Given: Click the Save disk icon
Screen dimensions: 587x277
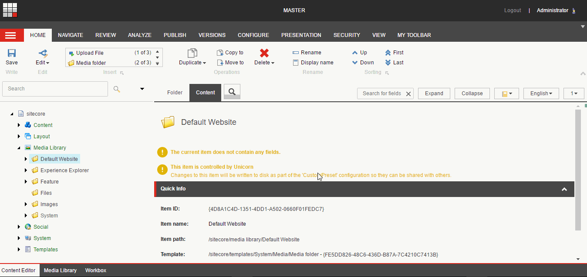Looking at the screenshot, I should [12, 53].
